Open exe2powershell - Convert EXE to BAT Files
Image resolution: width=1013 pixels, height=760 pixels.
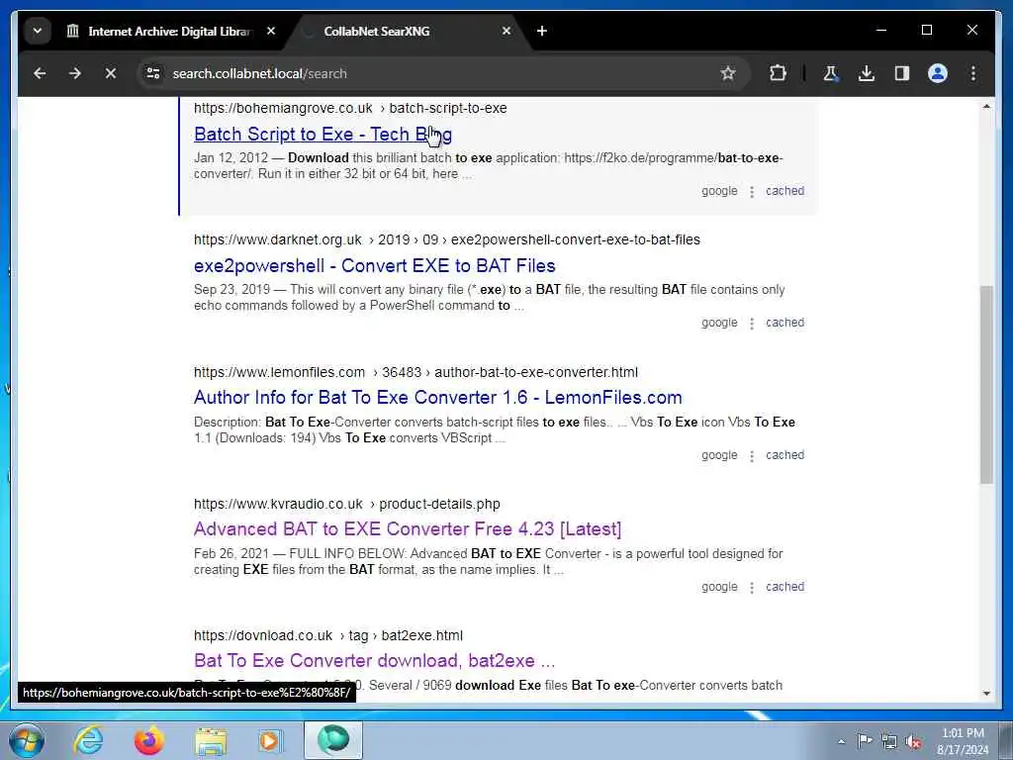pyautogui.click(x=375, y=265)
